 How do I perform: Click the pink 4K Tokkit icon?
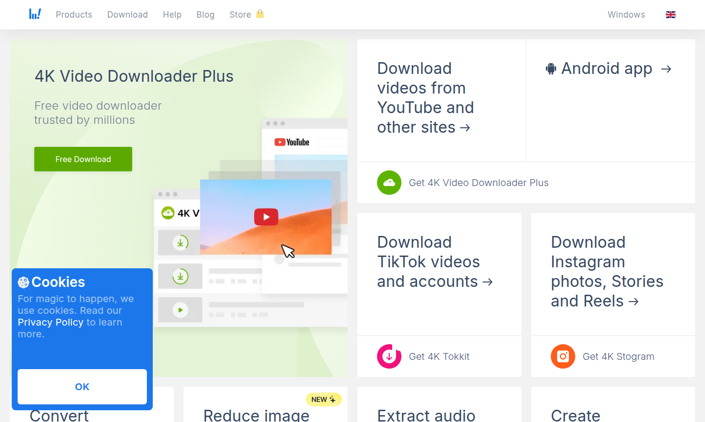389,356
